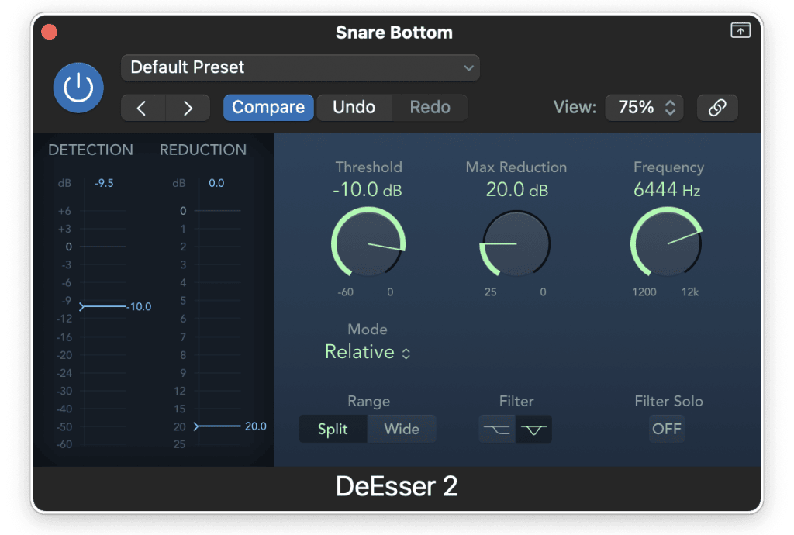
Task: Open the Mode Relative dropdown
Action: click(x=368, y=352)
